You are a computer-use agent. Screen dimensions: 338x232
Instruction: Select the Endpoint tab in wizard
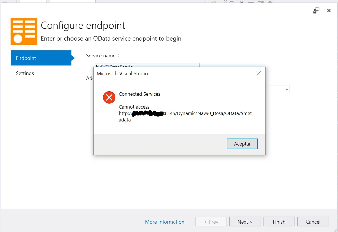pyautogui.click(x=41, y=58)
